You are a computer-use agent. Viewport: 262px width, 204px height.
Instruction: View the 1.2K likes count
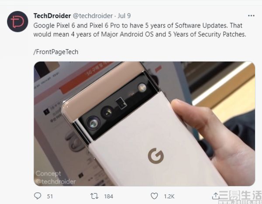pos(169,196)
